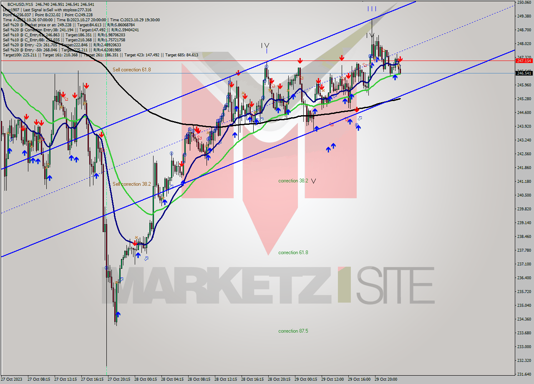Click the 243.920 price axis label
534x384 pixels.
point(524,126)
